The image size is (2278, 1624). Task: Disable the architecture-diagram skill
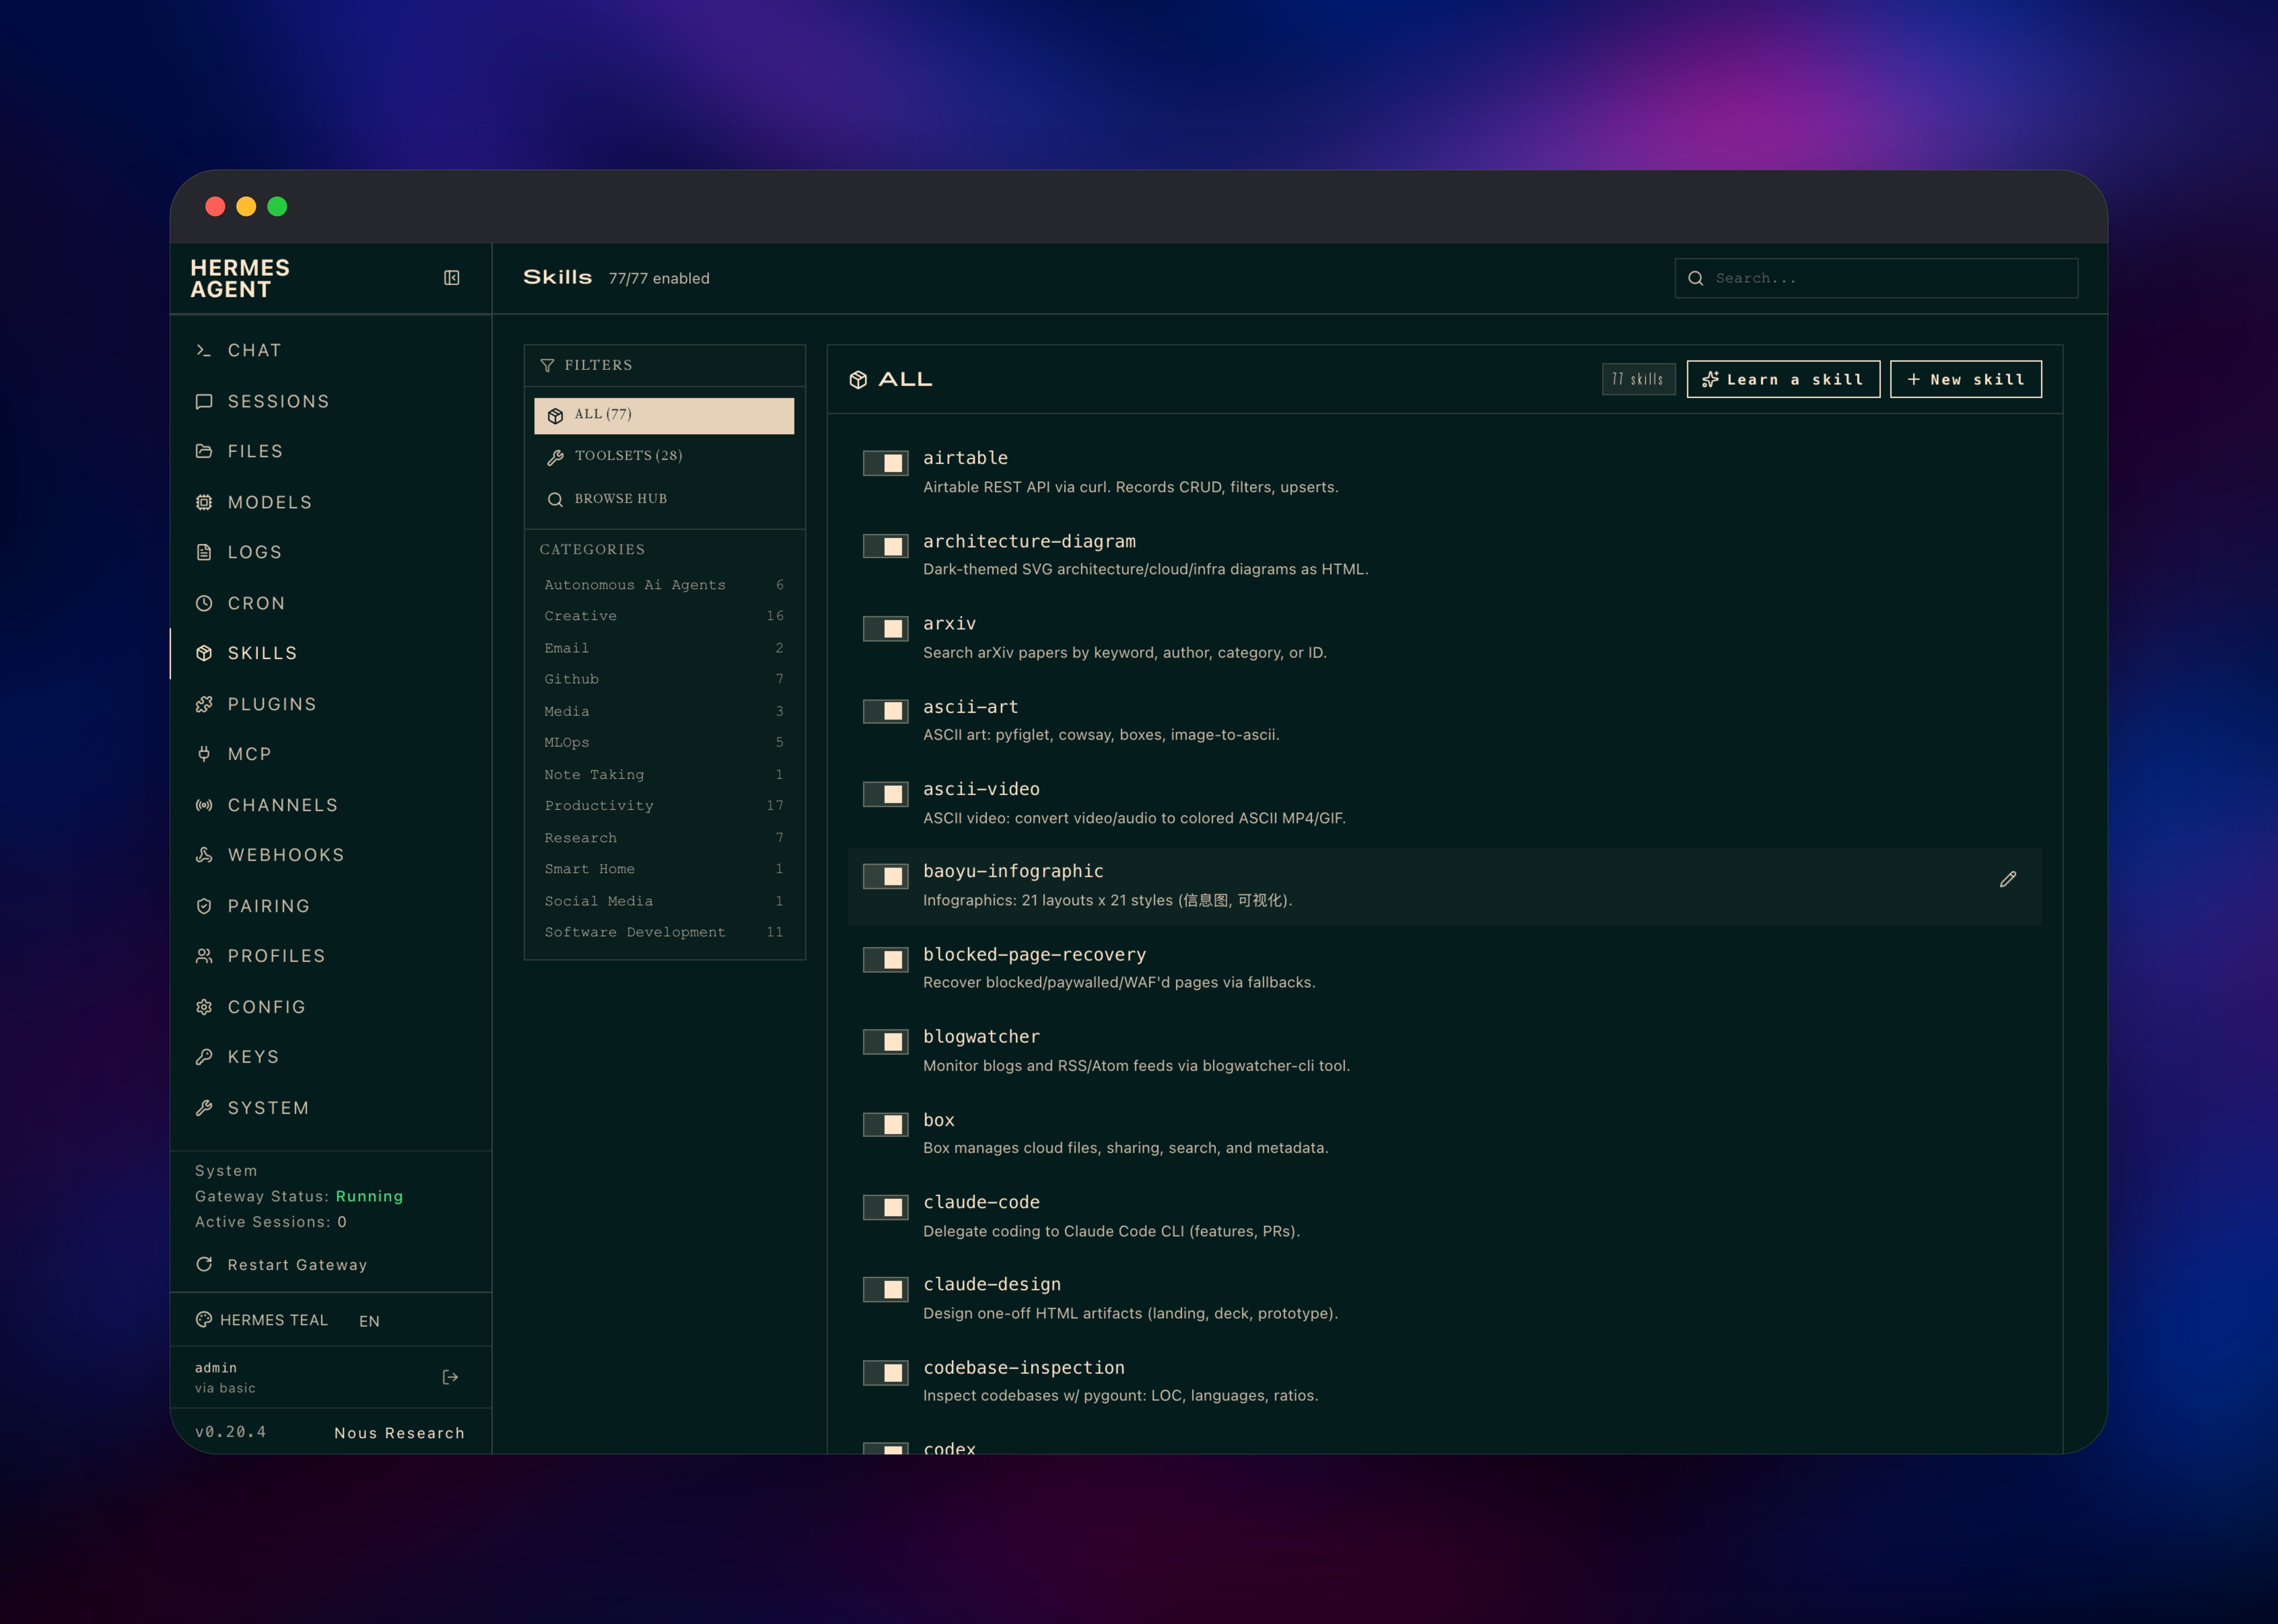click(886, 546)
